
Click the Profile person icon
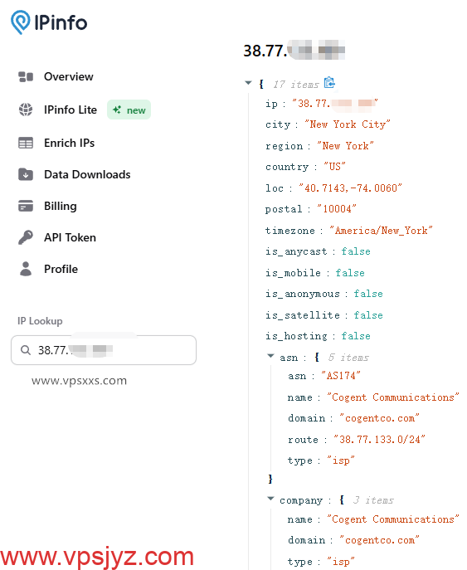(x=26, y=269)
